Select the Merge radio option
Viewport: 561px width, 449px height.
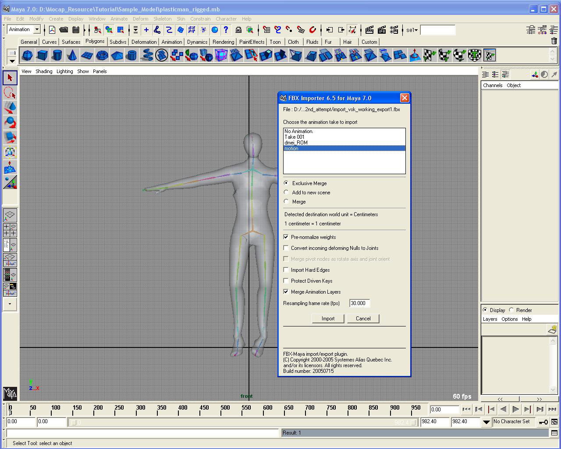pyautogui.click(x=286, y=201)
